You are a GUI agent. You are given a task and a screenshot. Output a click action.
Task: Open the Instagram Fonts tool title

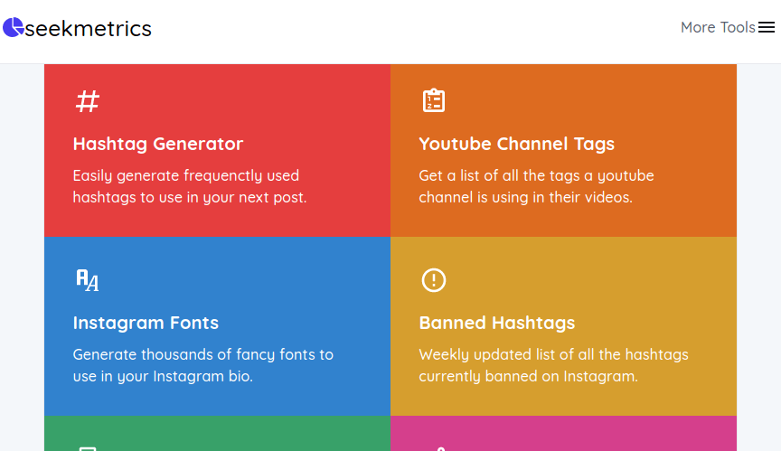[146, 323]
